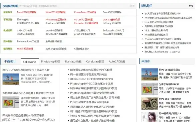
Task: Open PS一键设置文字弧度效果的方法 link
Action: pyautogui.click(x=88, y=75)
